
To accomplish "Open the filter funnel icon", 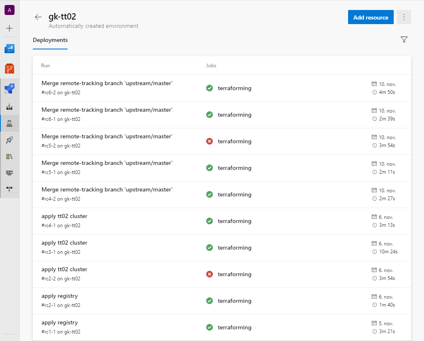I will 404,39.
